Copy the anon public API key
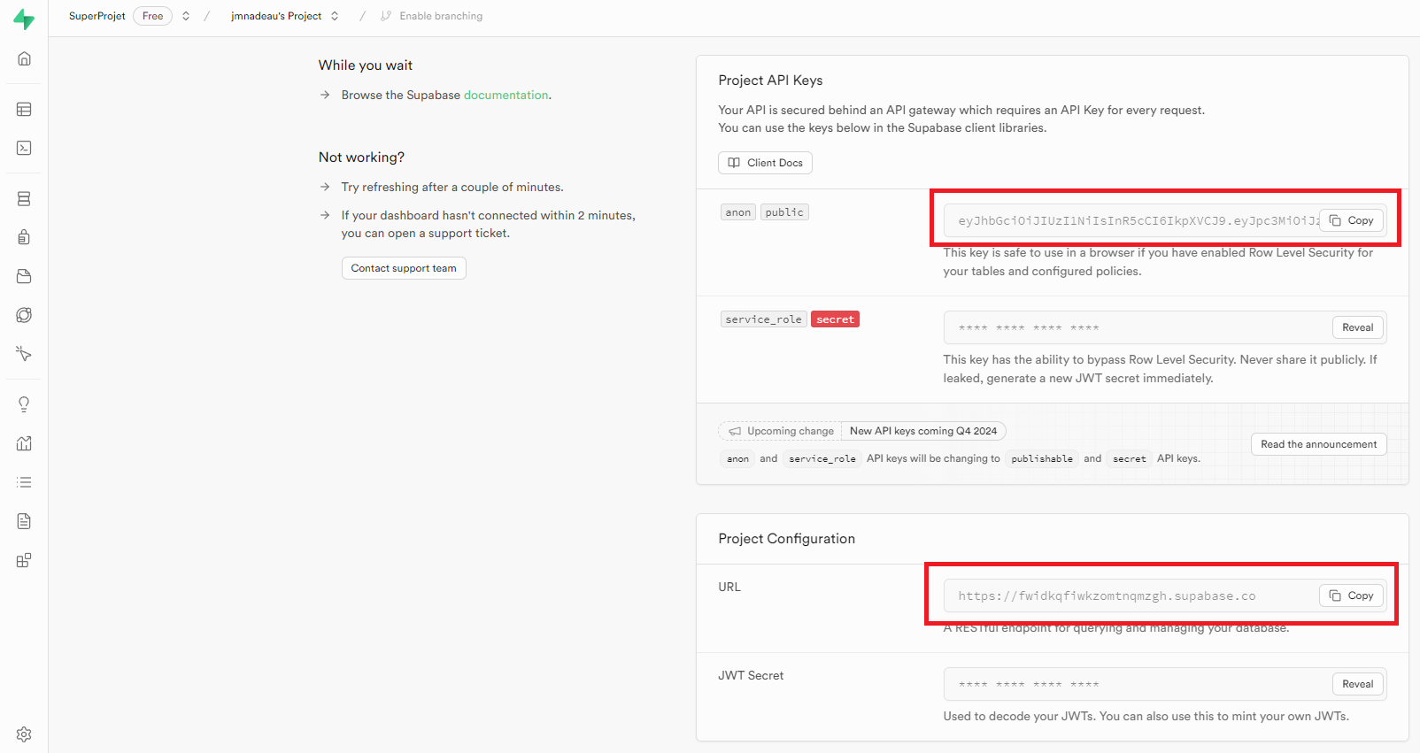The height and width of the screenshot is (753, 1420). click(1351, 220)
